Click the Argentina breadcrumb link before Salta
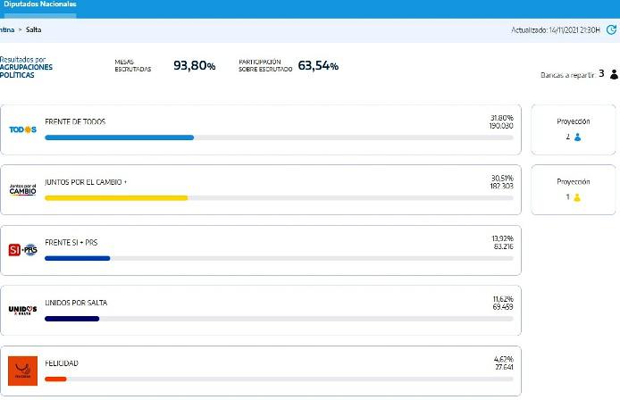 click(x=7, y=29)
